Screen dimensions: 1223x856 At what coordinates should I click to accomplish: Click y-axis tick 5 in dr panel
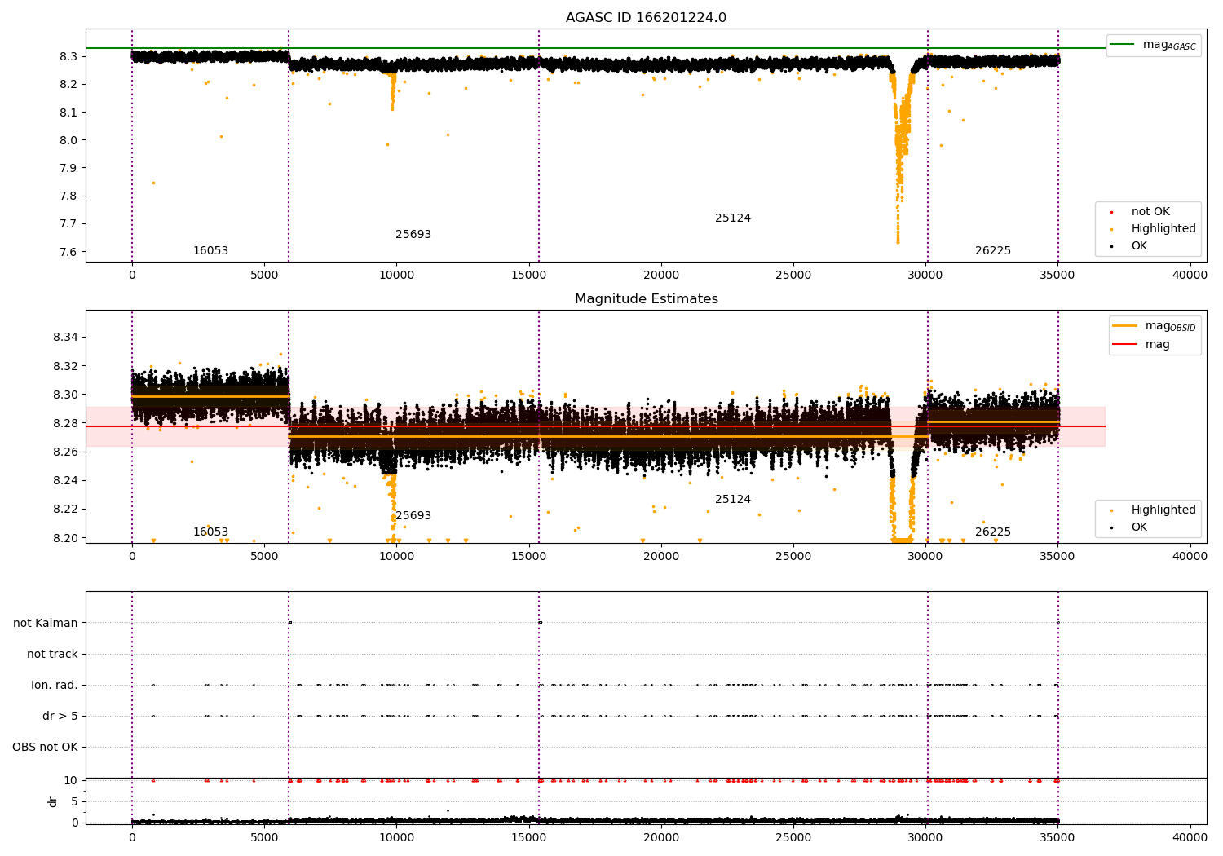[74, 802]
